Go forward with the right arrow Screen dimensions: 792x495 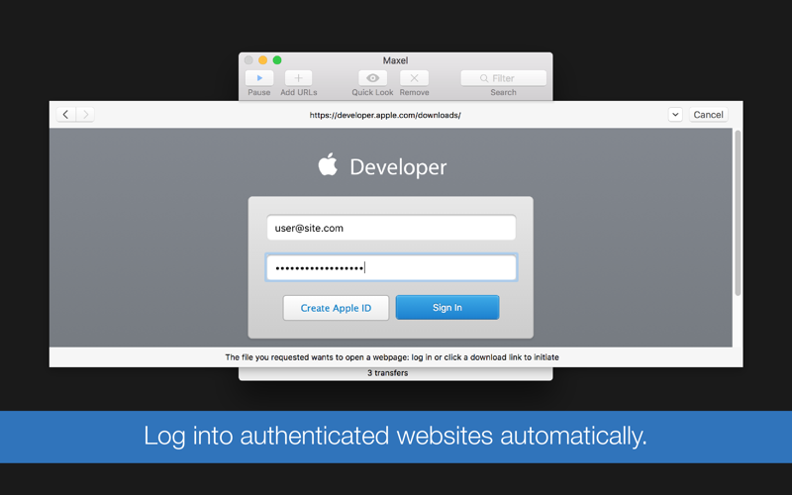[85, 115]
